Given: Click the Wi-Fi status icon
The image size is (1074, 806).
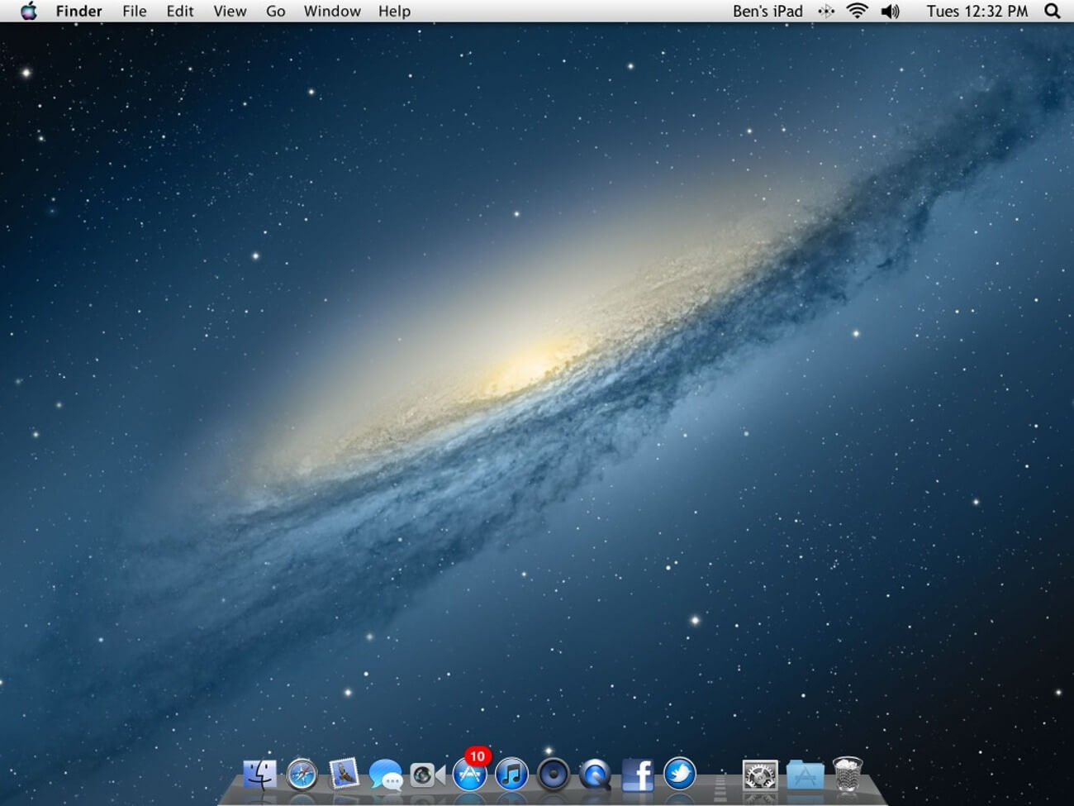Looking at the screenshot, I should [858, 11].
